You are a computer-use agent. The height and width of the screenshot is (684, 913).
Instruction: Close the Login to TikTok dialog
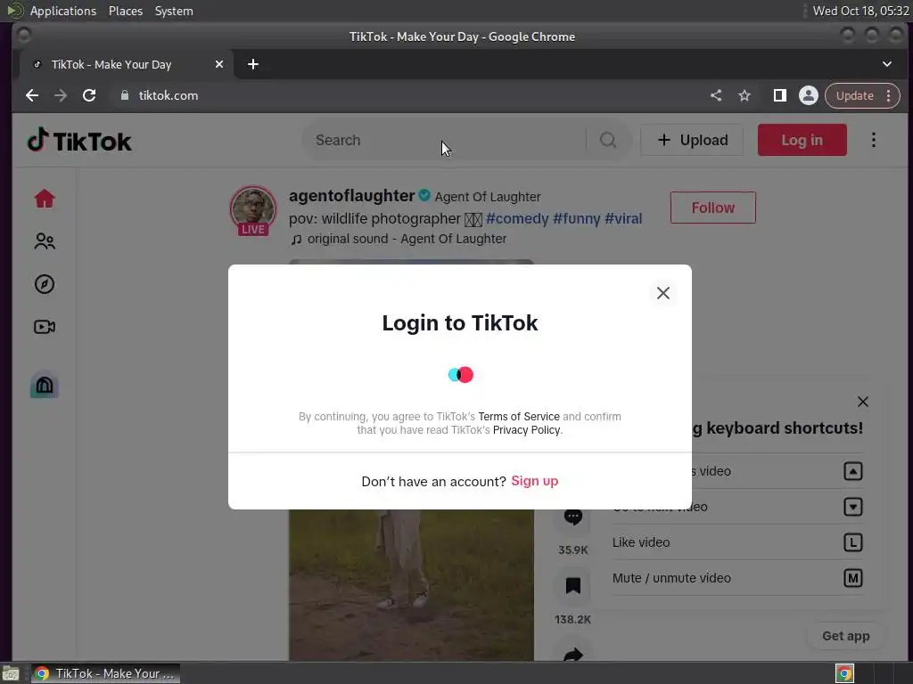pyautogui.click(x=662, y=293)
